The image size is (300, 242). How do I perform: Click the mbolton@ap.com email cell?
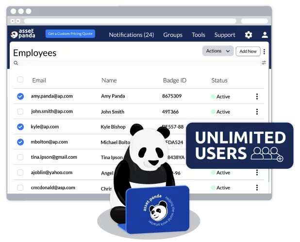point(49,142)
